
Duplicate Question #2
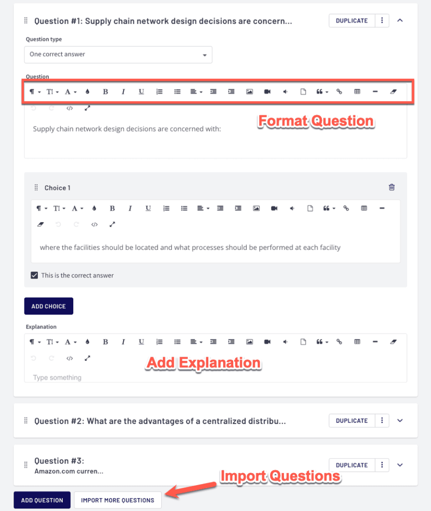click(x=352, y=421)
